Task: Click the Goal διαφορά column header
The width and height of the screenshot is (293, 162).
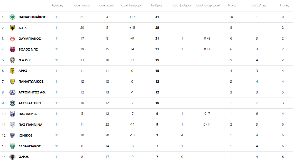Action: click(132, 5)
